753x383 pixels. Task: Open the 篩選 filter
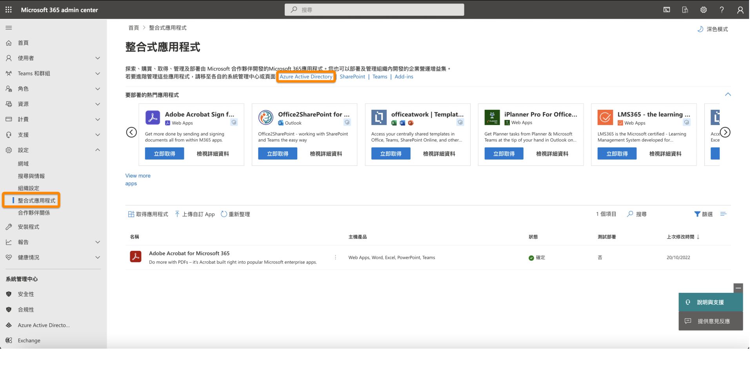click(704, 214)
